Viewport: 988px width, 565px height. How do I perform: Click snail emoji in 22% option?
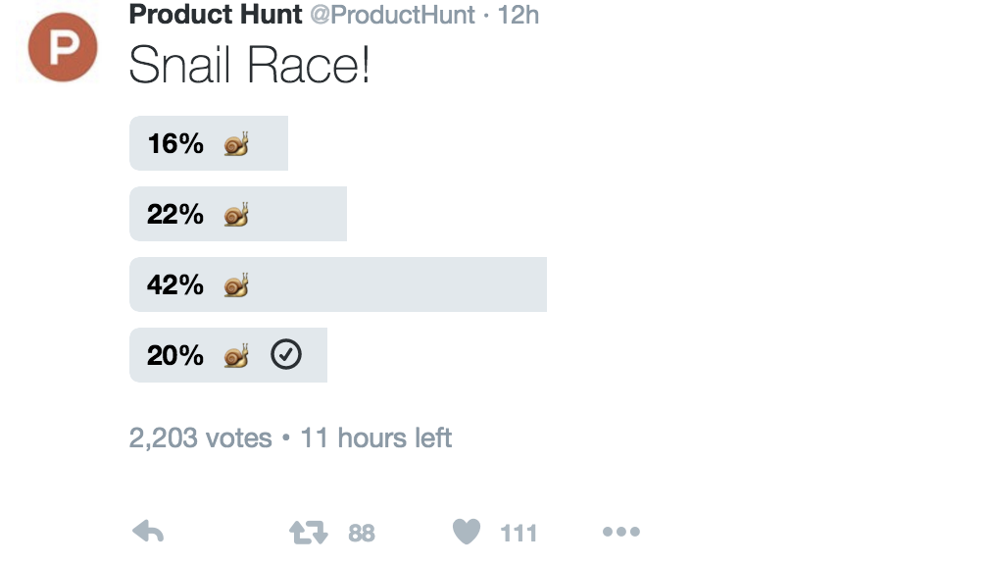click(236, 215)
